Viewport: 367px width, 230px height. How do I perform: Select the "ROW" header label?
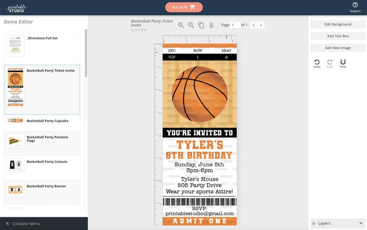pos(197,51)
